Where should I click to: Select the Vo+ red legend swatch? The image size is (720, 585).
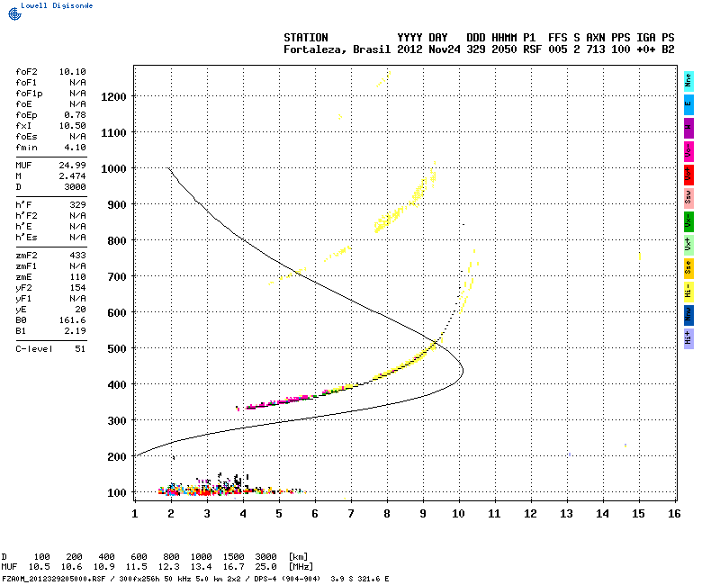click(x=688, y=175)
